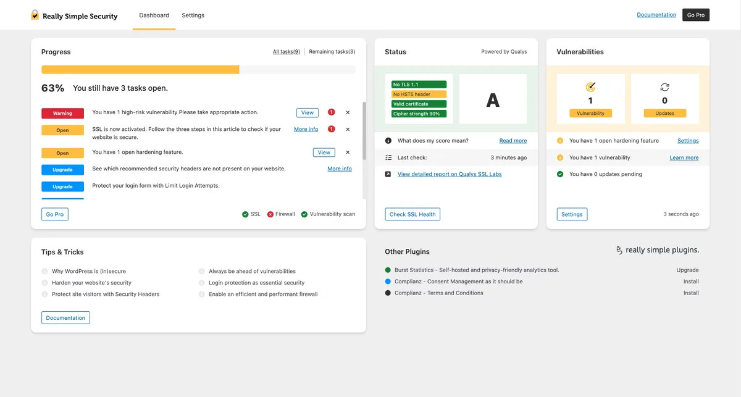This screenshot has height=397, width=741.
Task: Click Go Pro button in Progress card
Action: (55, 214)
